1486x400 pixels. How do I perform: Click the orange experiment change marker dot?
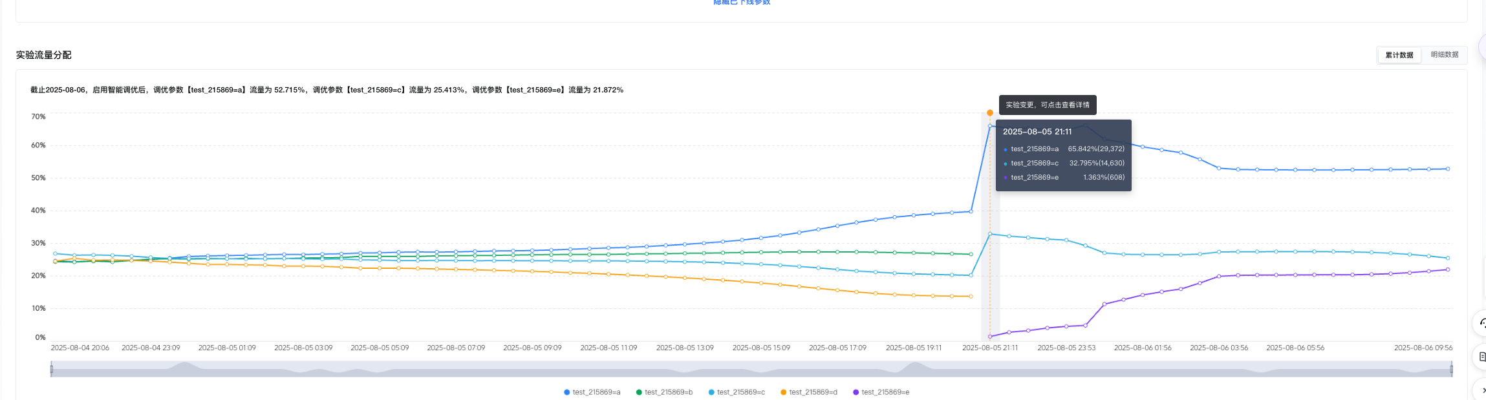pos(989,113)
